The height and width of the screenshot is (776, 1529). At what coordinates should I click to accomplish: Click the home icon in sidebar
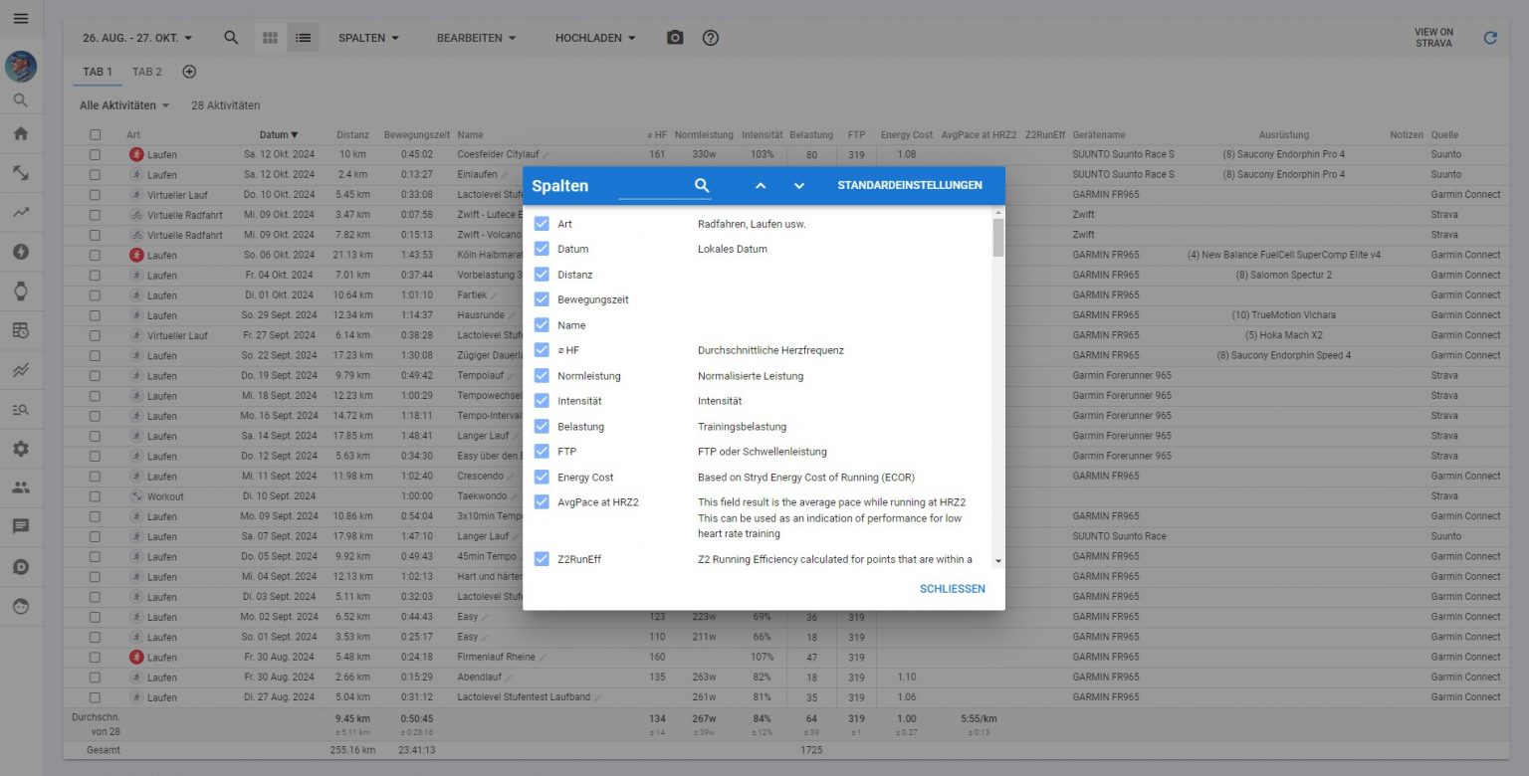(21, 133)
